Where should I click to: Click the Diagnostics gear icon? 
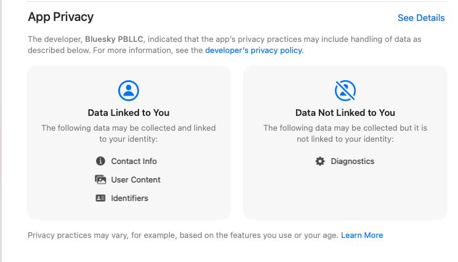pyautogui.click(x=320, y=161)
